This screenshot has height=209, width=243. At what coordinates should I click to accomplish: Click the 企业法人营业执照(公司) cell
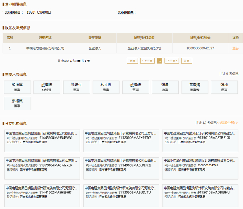point(144,48)
